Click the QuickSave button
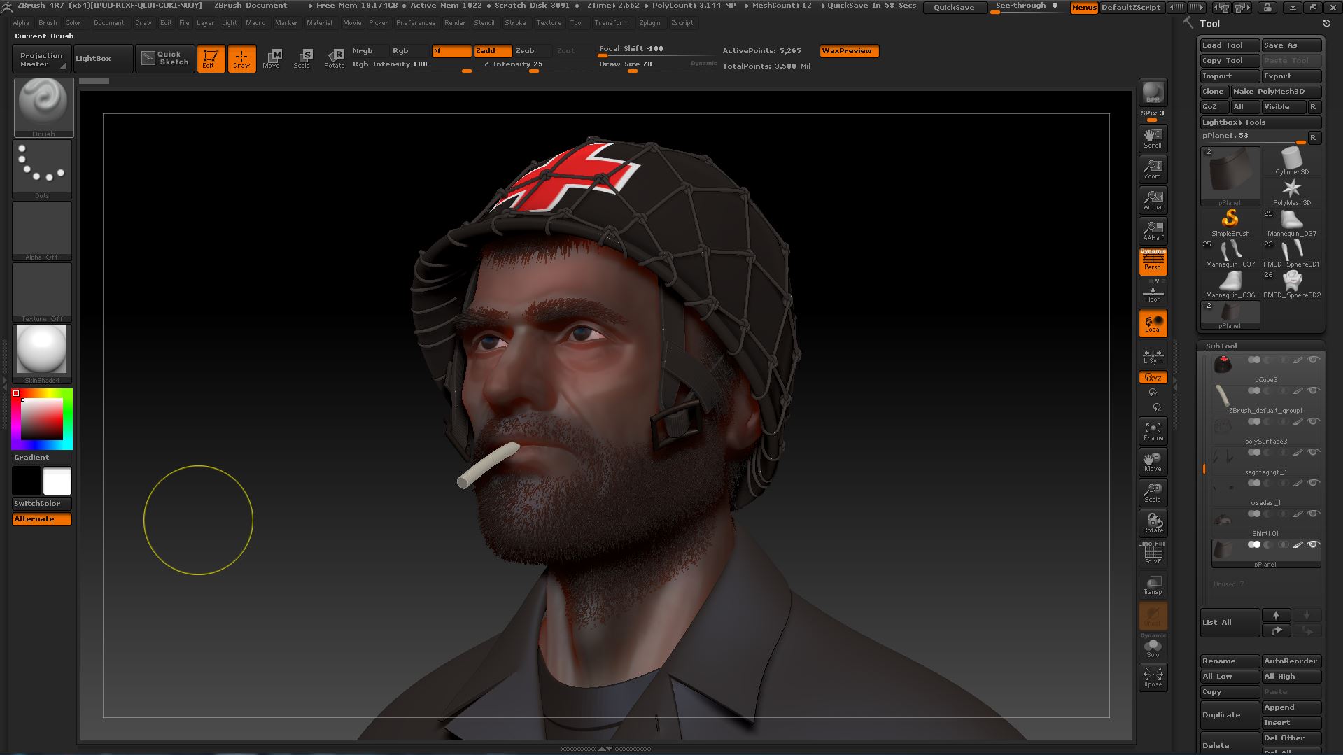 pos(954,7)
